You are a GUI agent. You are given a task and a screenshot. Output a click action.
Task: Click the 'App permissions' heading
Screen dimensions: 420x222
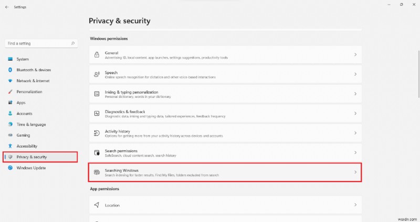pyautogui.click(x=104, y=188)
